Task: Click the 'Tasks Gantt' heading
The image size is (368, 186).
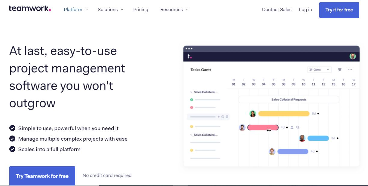Action: coord(201,70)
